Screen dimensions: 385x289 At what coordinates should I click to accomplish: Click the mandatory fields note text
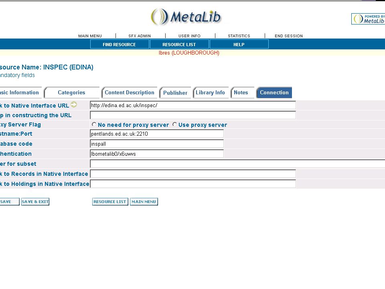pos(17,75)
